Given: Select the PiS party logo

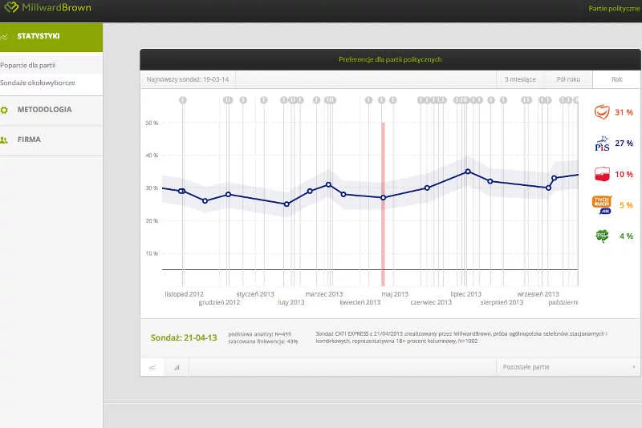Looking at the screenshot, I should 602,143.
